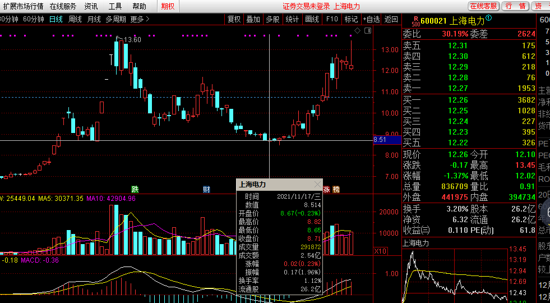Click the R 500 tag beside stock code

tap(416, 21)
